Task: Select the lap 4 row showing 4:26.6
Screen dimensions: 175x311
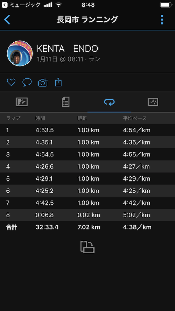Action: coord(87,167)
